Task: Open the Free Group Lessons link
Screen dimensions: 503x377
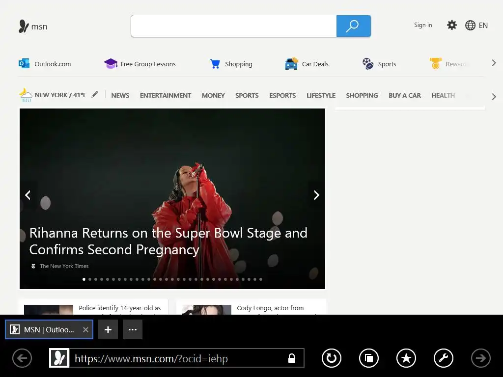Action: pos(148,64)
